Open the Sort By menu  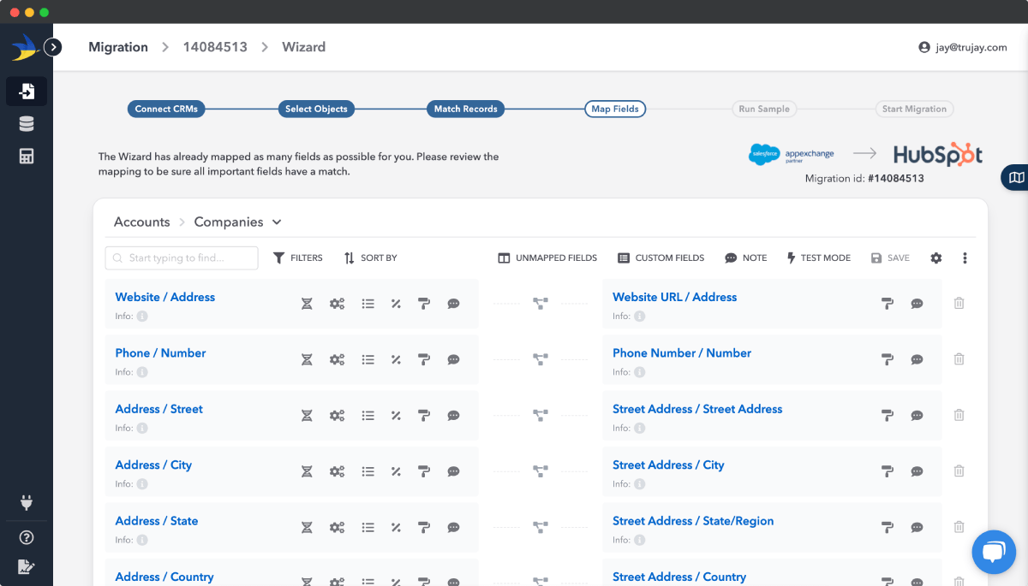370,257
